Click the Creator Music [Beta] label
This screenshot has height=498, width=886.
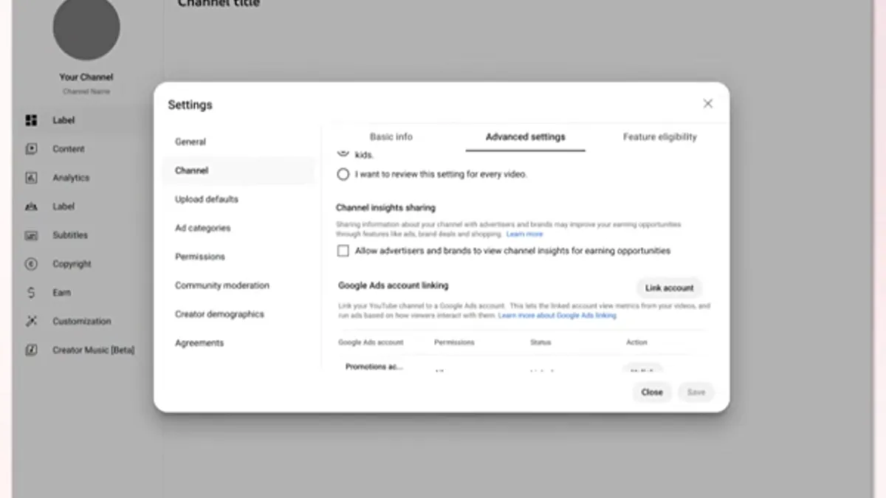(94, 350)
